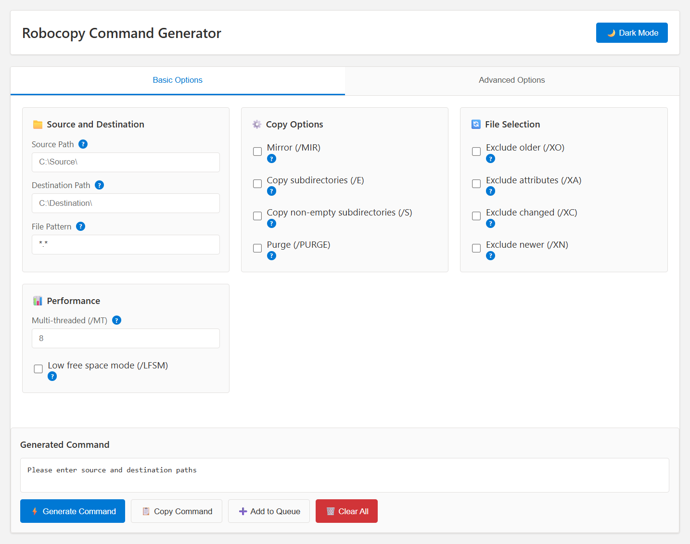Image resolution: width=690 pixels, height=544 pixels.
Task: Check Exclude older (/XO)
Action: tap(476, 152)
